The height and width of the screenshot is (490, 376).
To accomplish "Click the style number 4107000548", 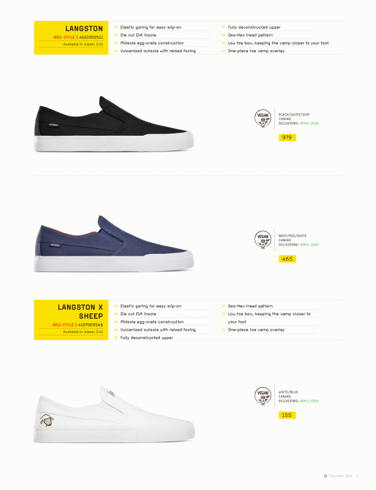I will point(90,325).
